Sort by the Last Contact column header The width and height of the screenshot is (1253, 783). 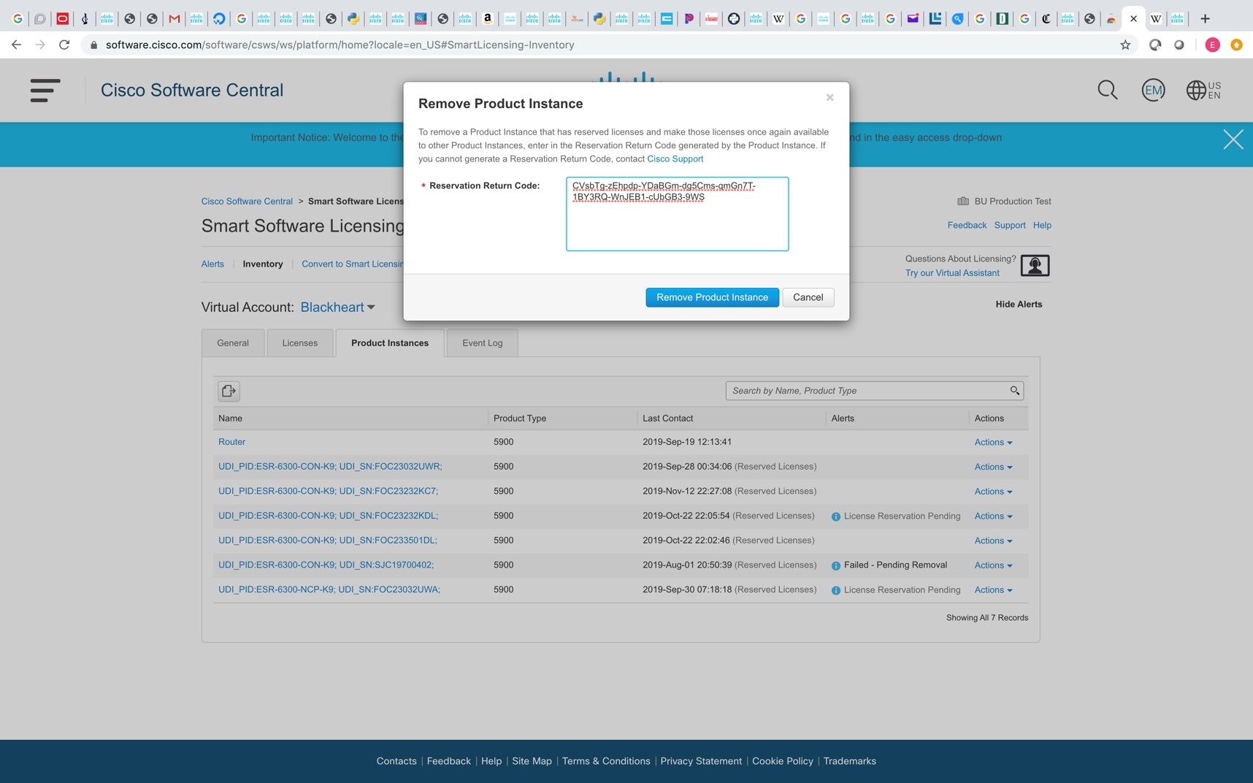tap(667, 419)
